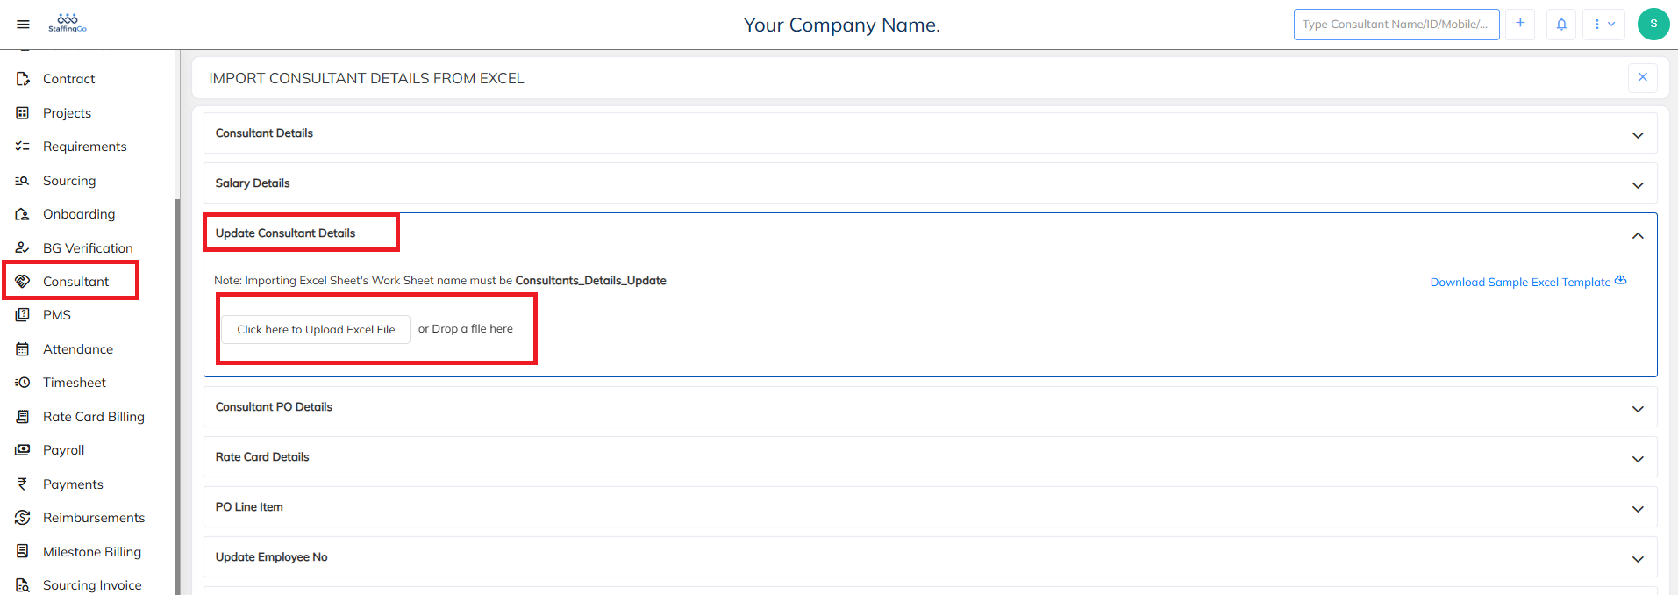Close the Import Consultant Details panel

(x=1642, y=77)
